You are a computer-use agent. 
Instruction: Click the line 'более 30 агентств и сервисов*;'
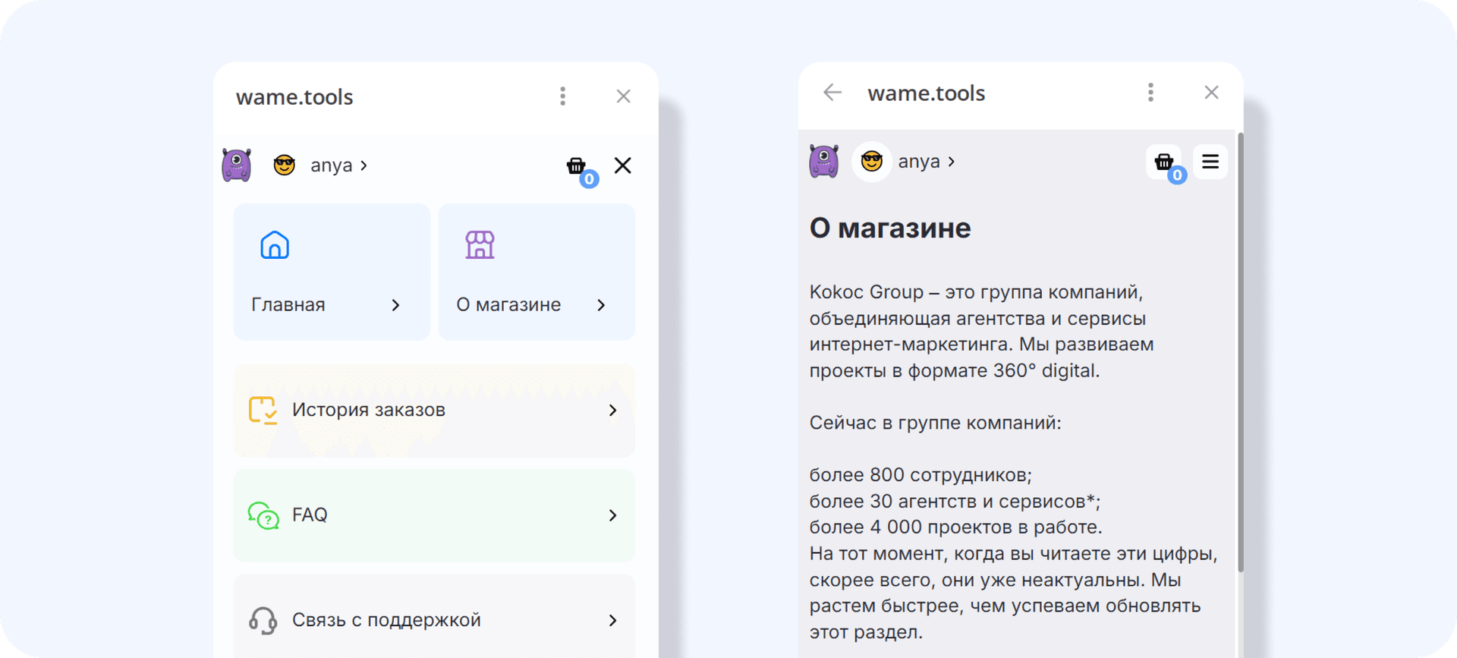[955, 502]
